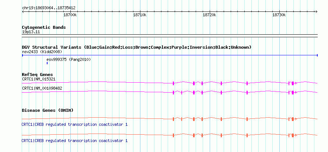Click the 18730k ruler tick label
Image resolution: width=328 pixels, height=152 pixels.
click(279, 15)
